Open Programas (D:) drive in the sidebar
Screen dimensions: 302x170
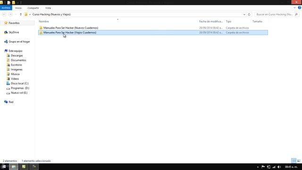pyautogui.click(x=20, y=88)
